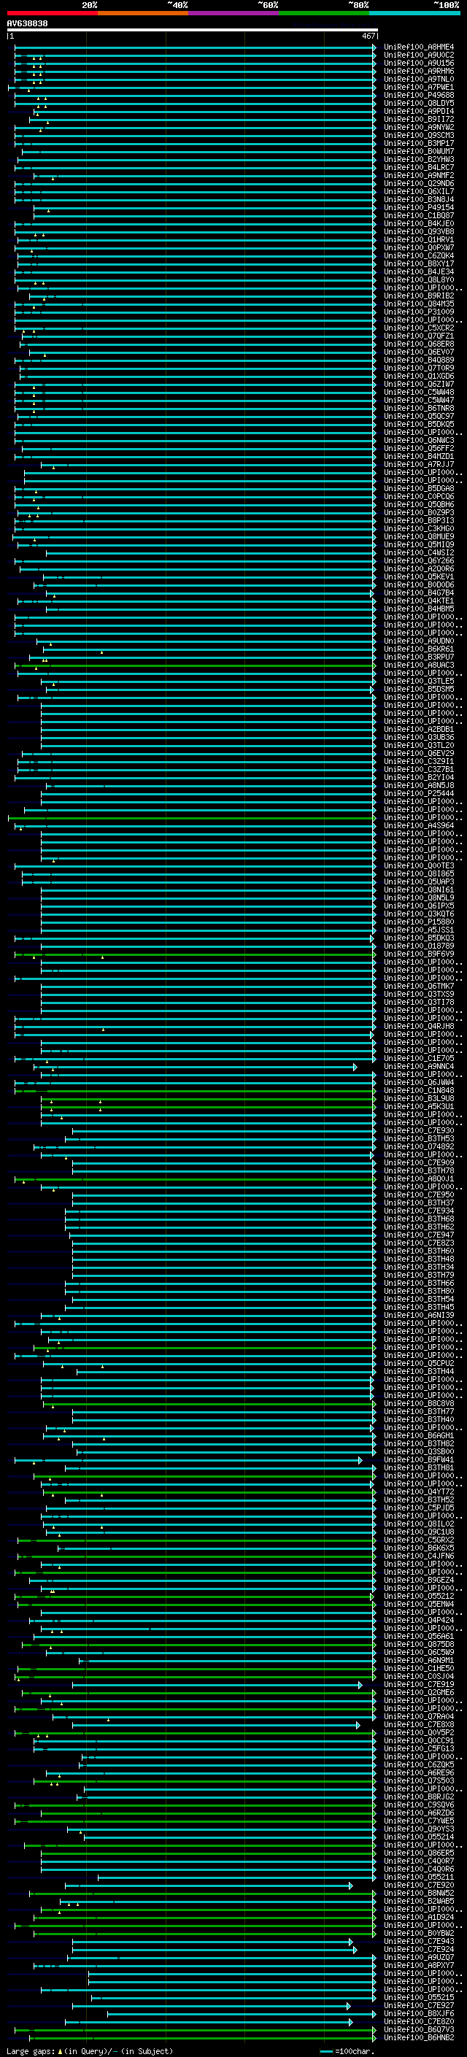
Task: Click the query end position 467
Action: [x=368, y=36]
